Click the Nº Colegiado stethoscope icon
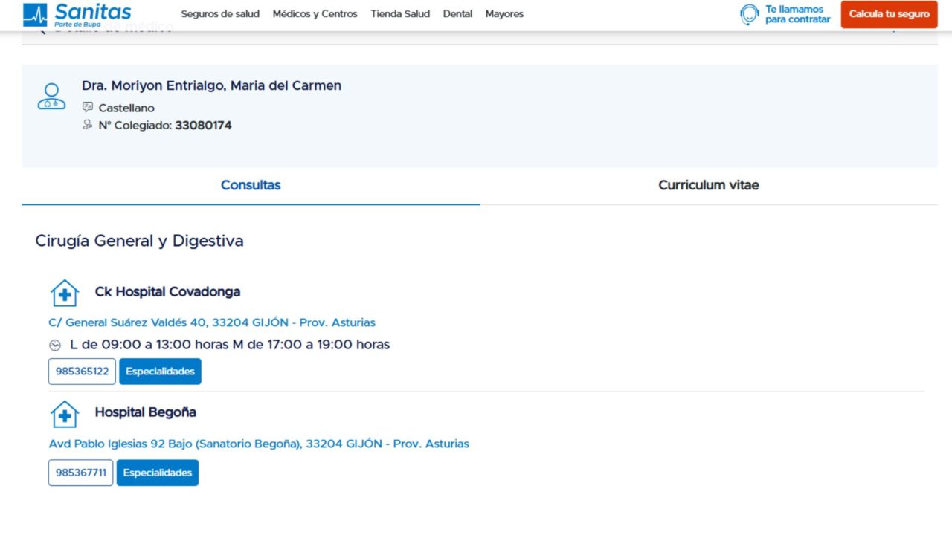This screenshot has height=535, width=952. [88, 126]
